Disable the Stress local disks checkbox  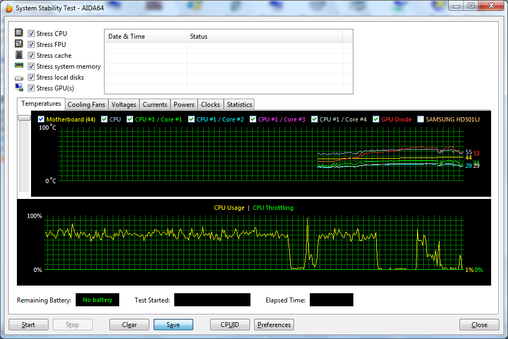[x=32, y=77]
